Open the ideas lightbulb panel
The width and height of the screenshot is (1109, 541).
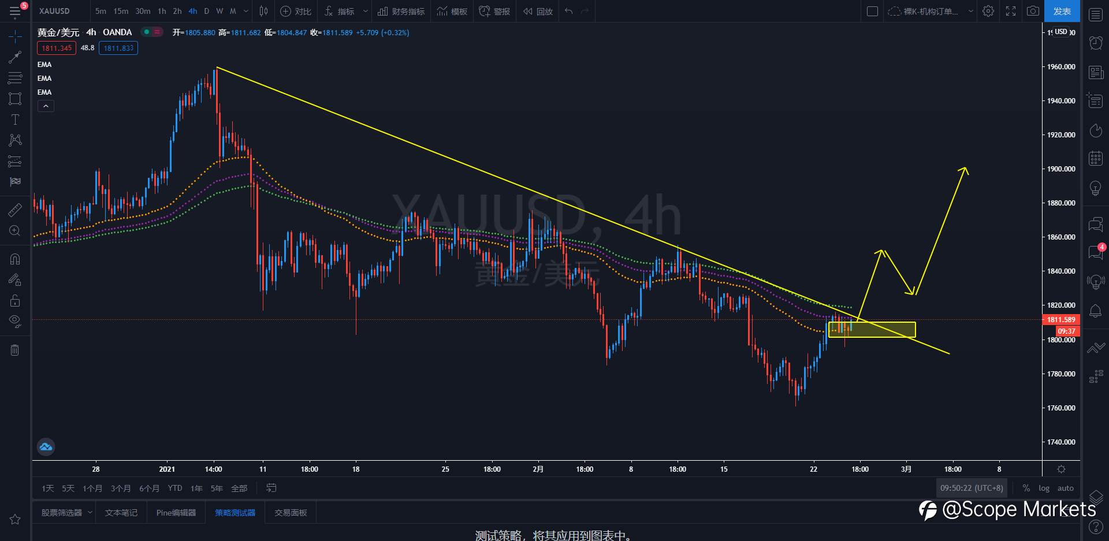click(x=1096, y=188)
